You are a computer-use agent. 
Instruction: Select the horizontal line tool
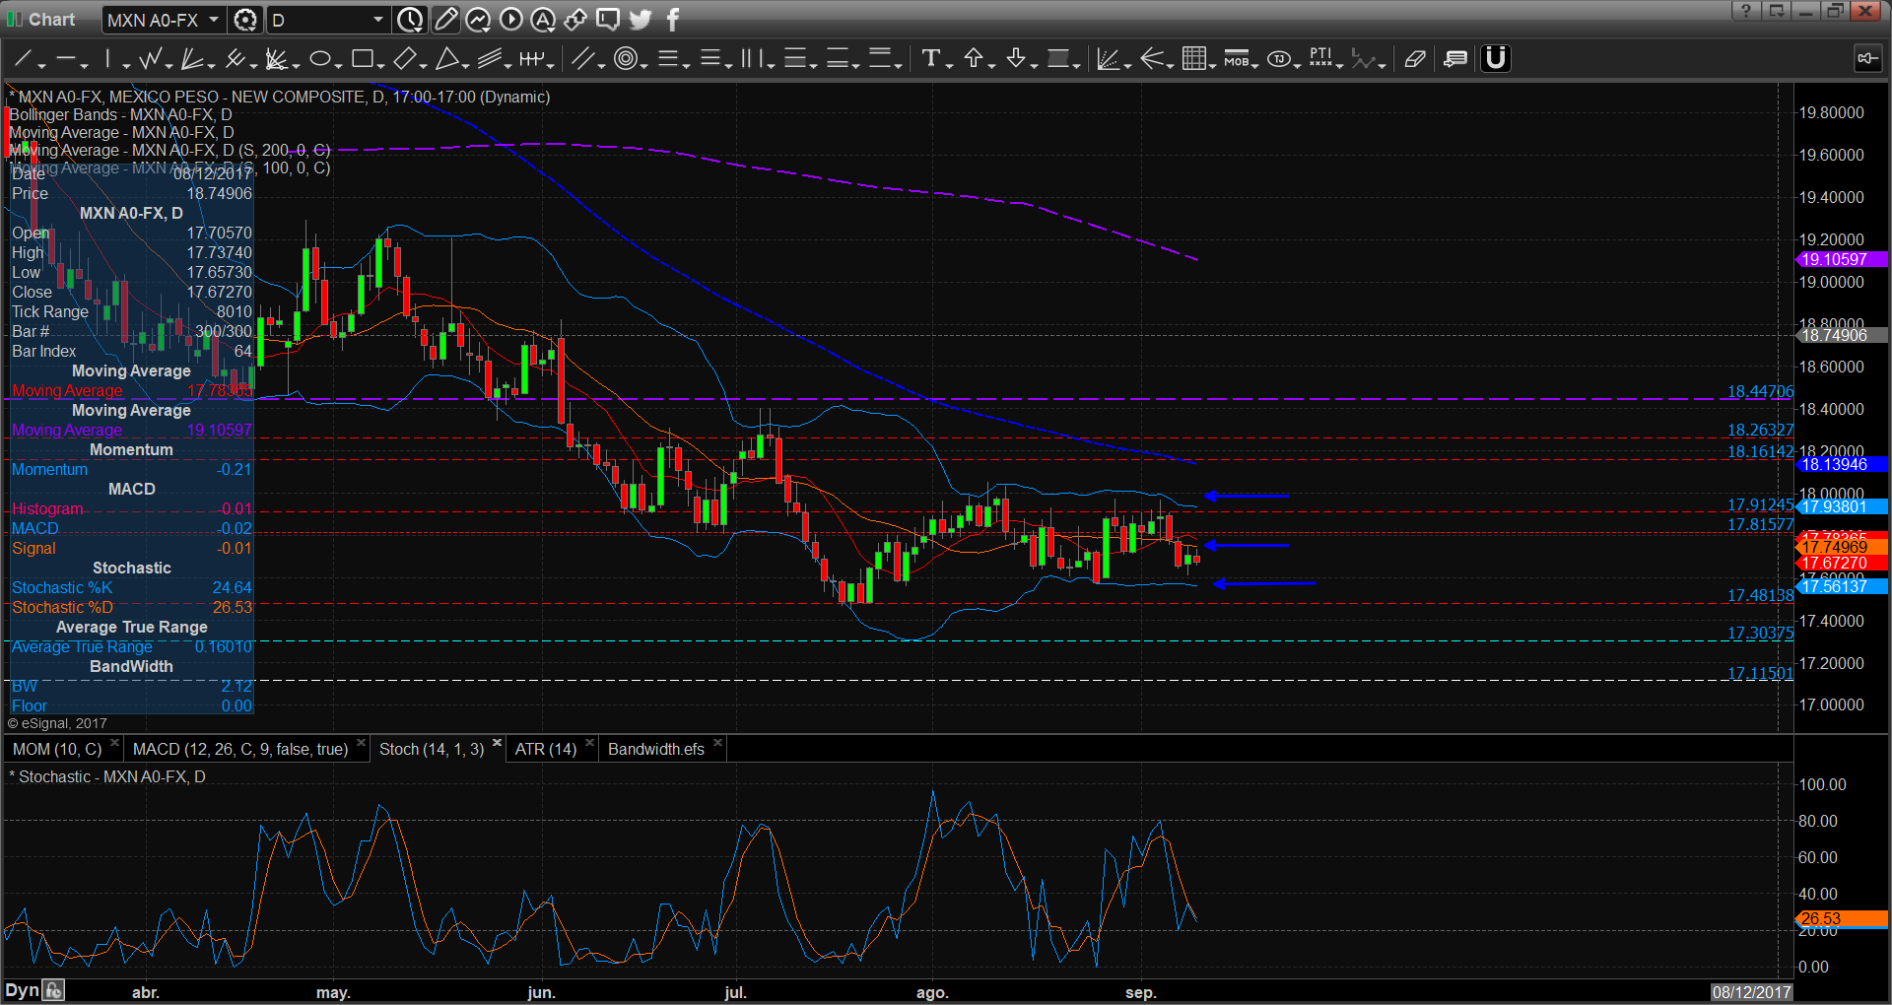pos(66,59)
